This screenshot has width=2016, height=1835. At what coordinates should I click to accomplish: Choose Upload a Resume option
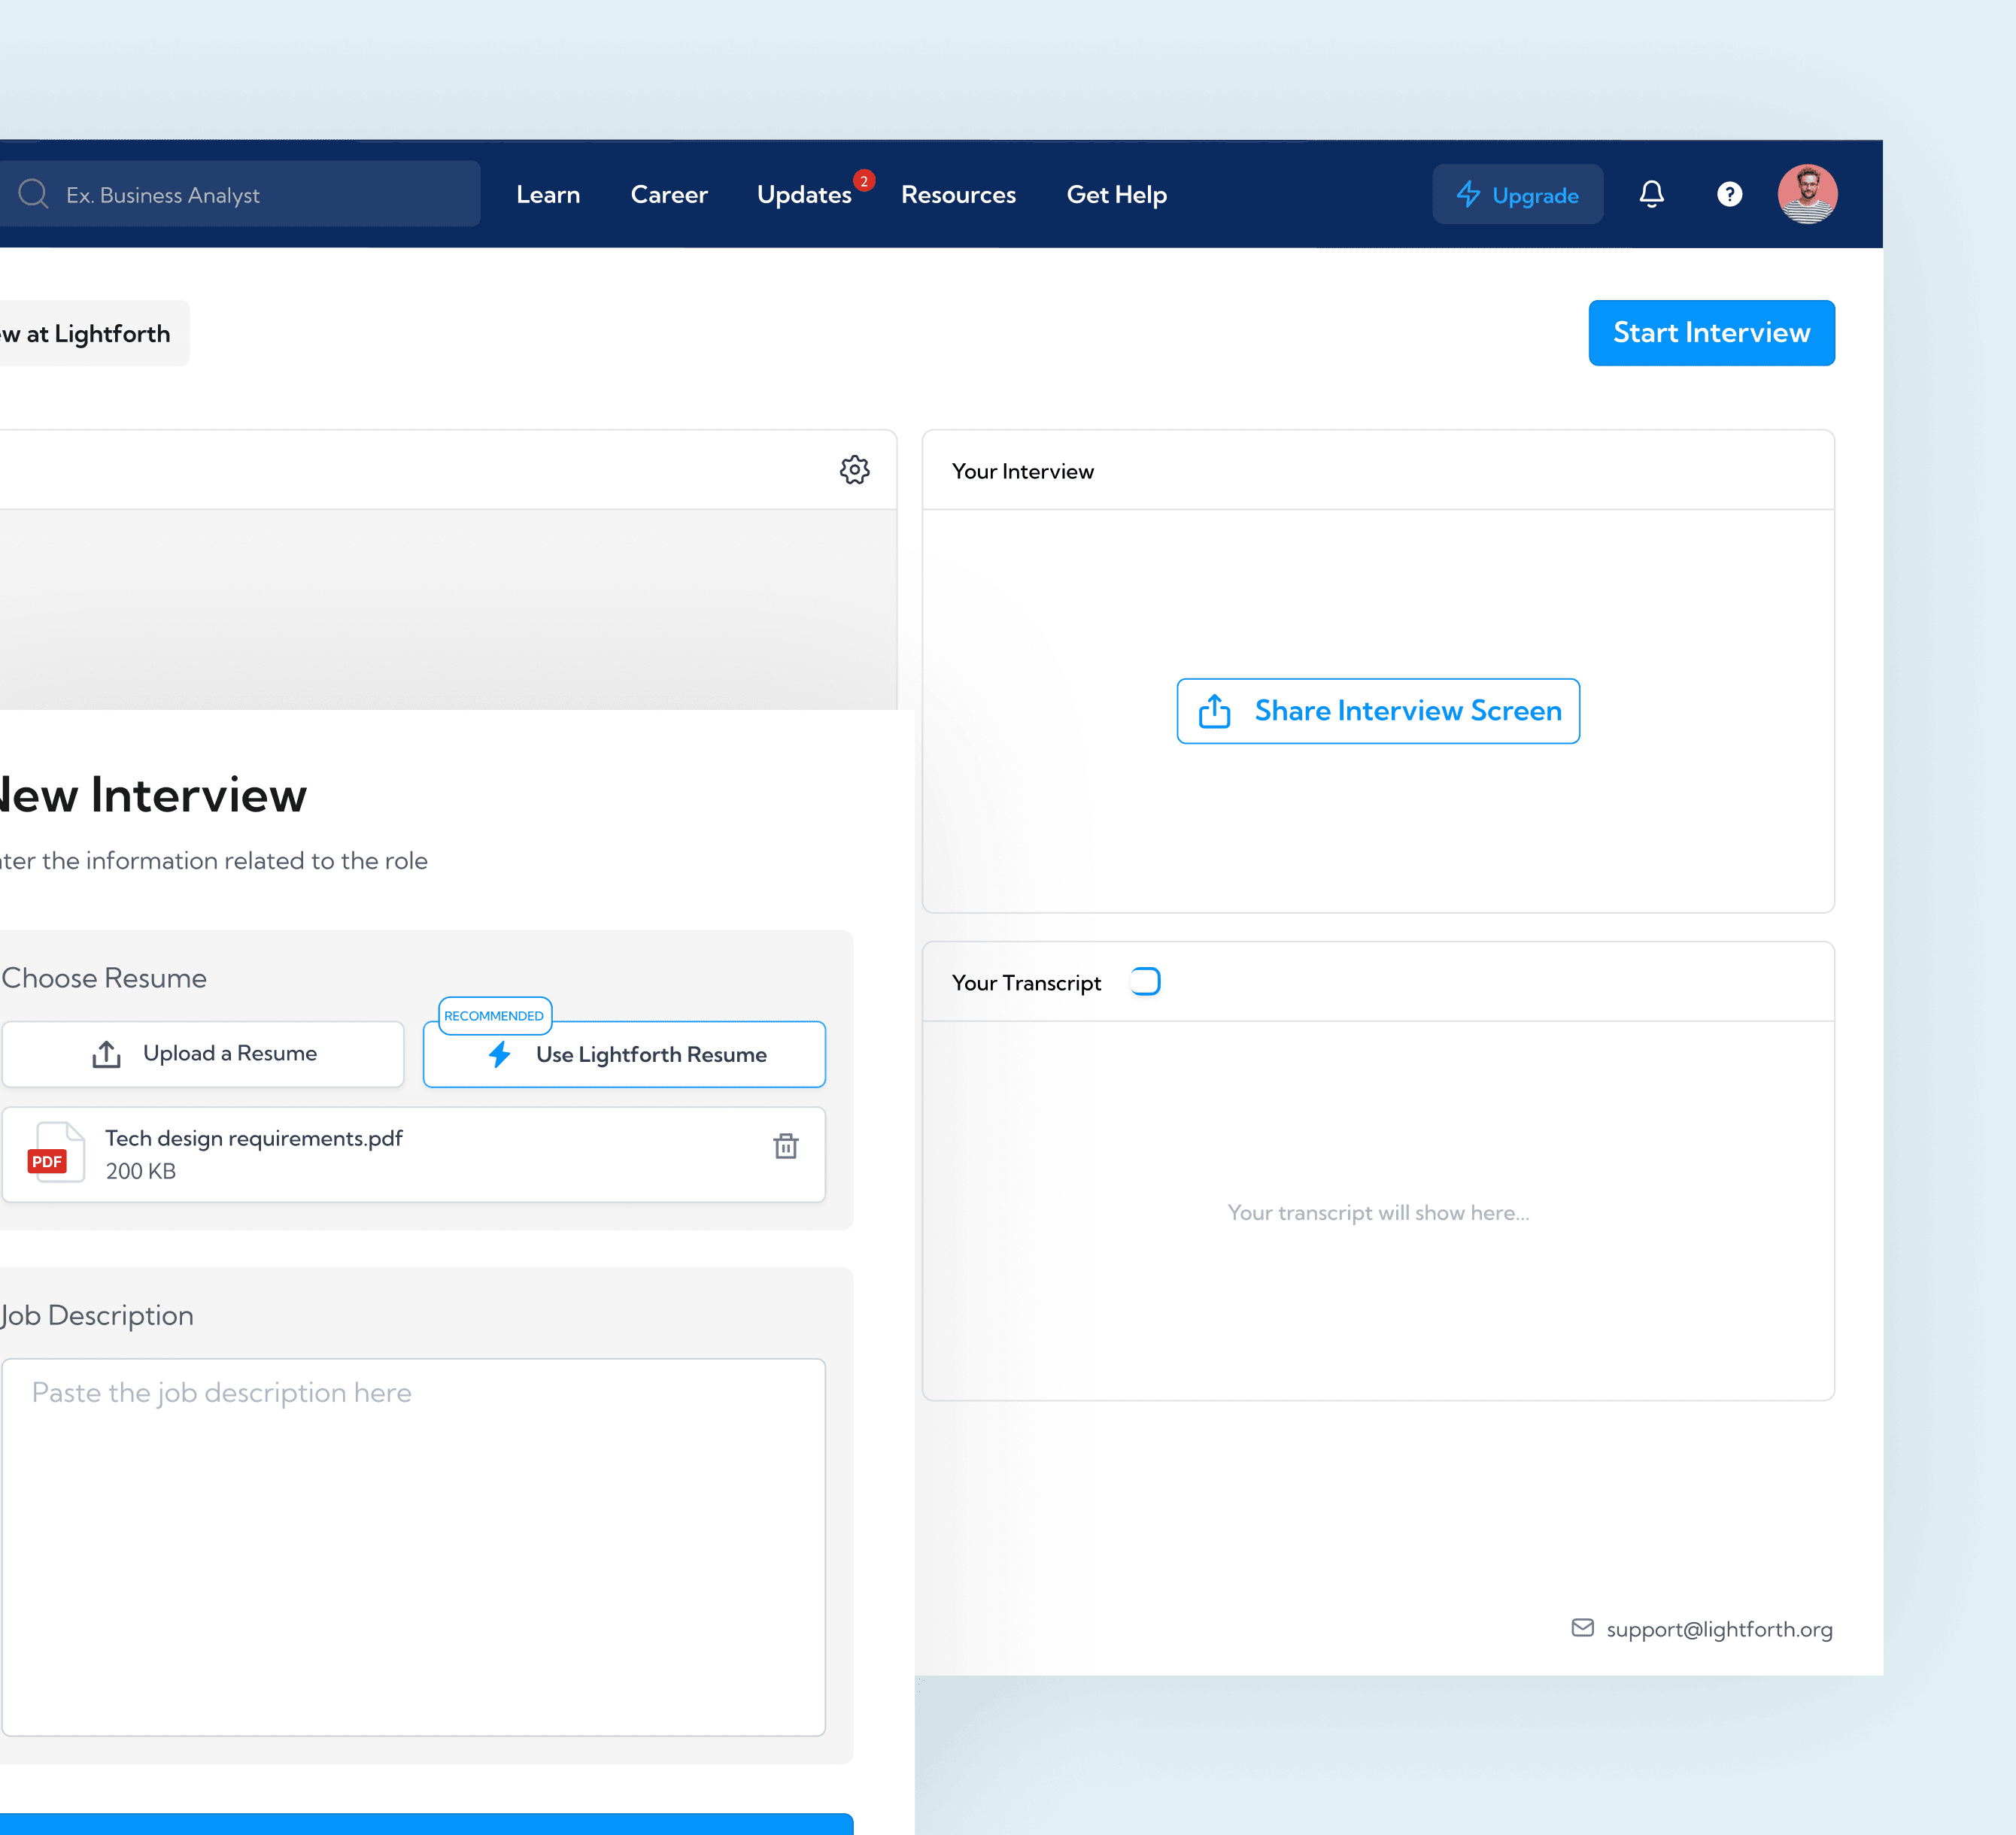tap(203, 1054)
